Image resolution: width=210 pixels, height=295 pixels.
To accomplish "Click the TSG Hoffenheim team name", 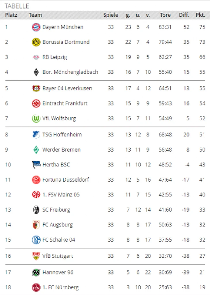I will coord(62,135).
